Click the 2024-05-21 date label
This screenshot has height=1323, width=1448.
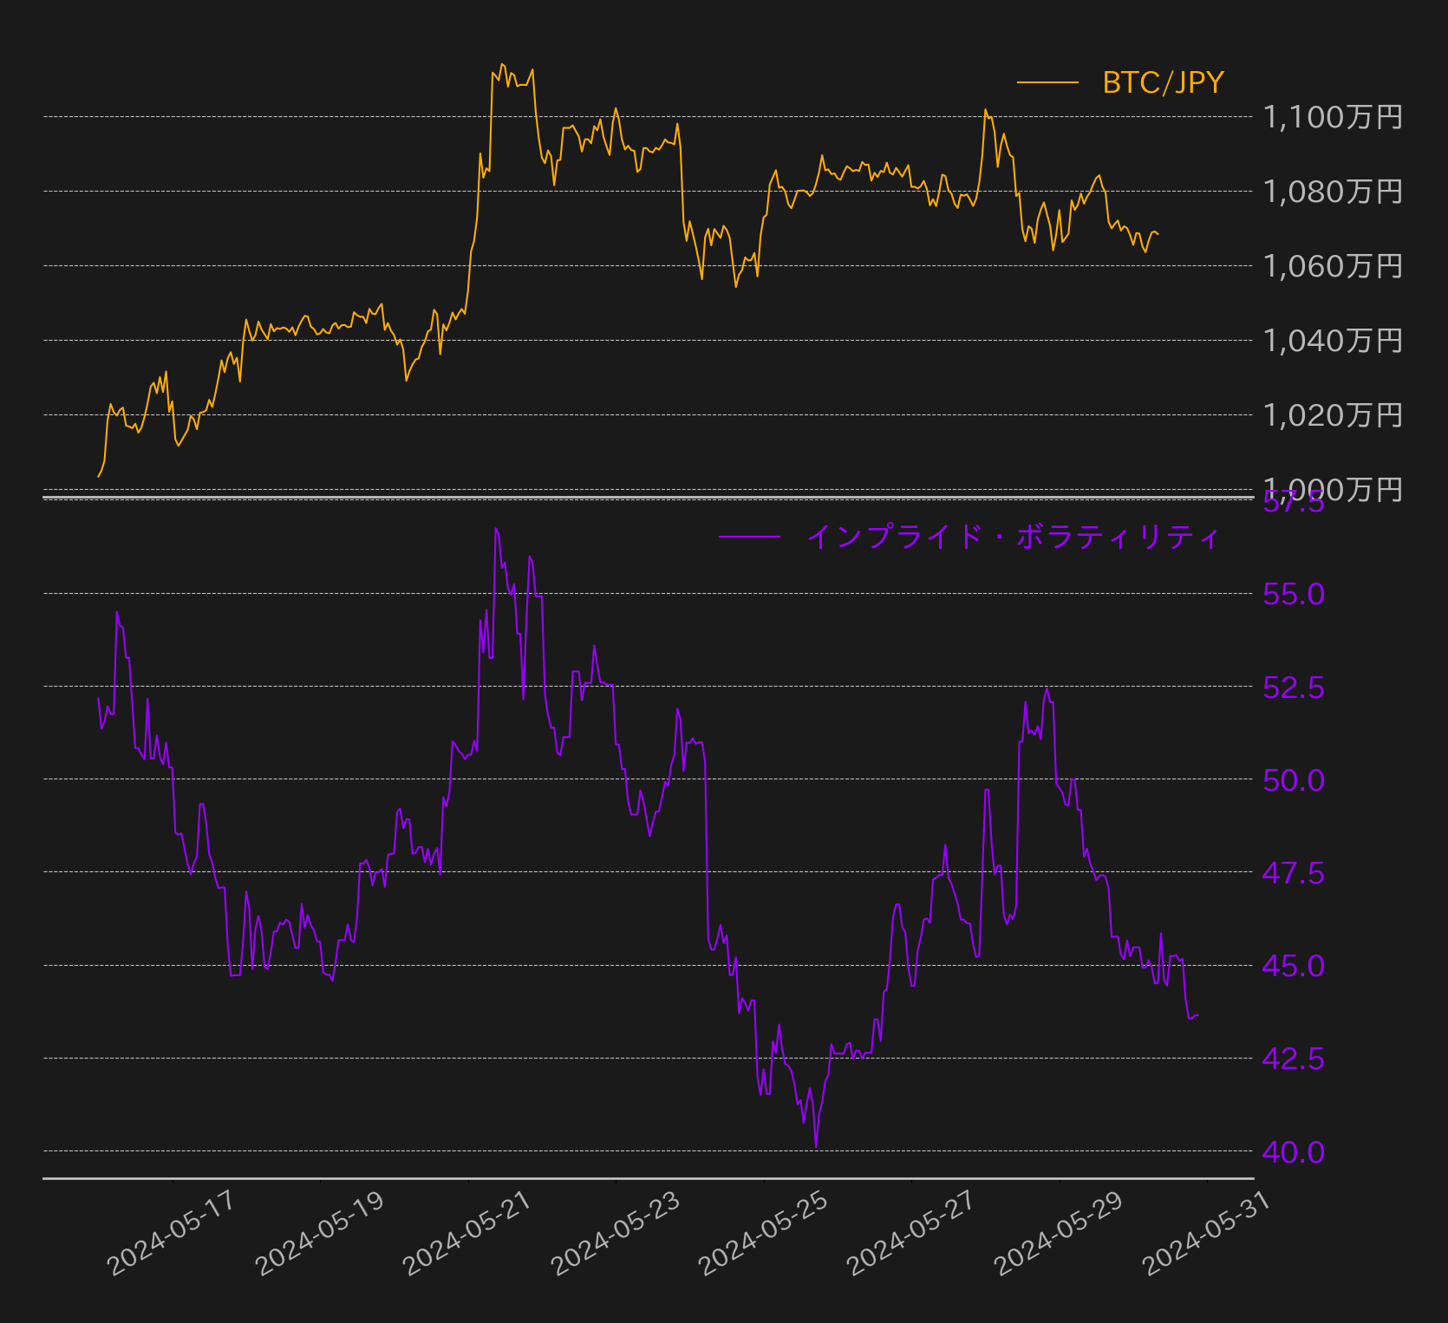click(x=467, y=1233)
